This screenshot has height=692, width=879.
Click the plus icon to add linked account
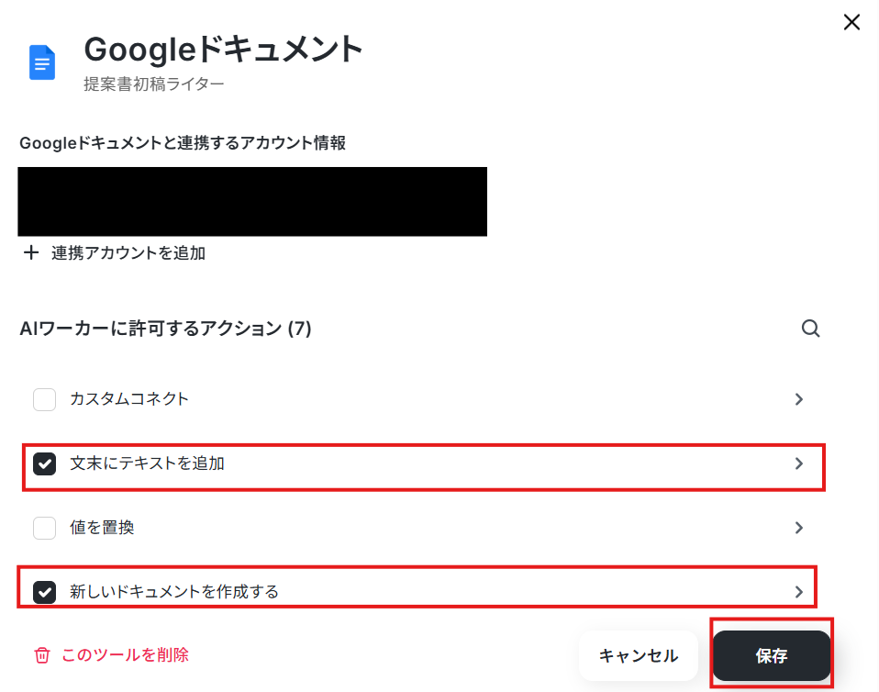point(31,253)
